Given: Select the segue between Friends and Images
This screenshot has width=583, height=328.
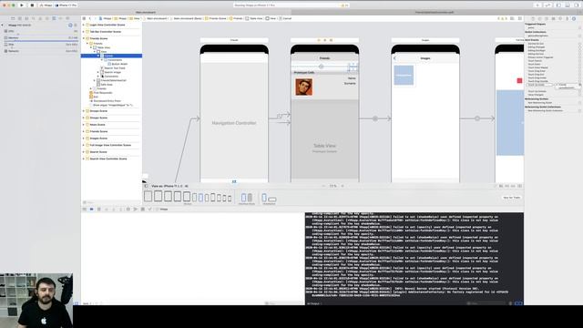Looking at the screenshot, I should click(x=375, y=118).
